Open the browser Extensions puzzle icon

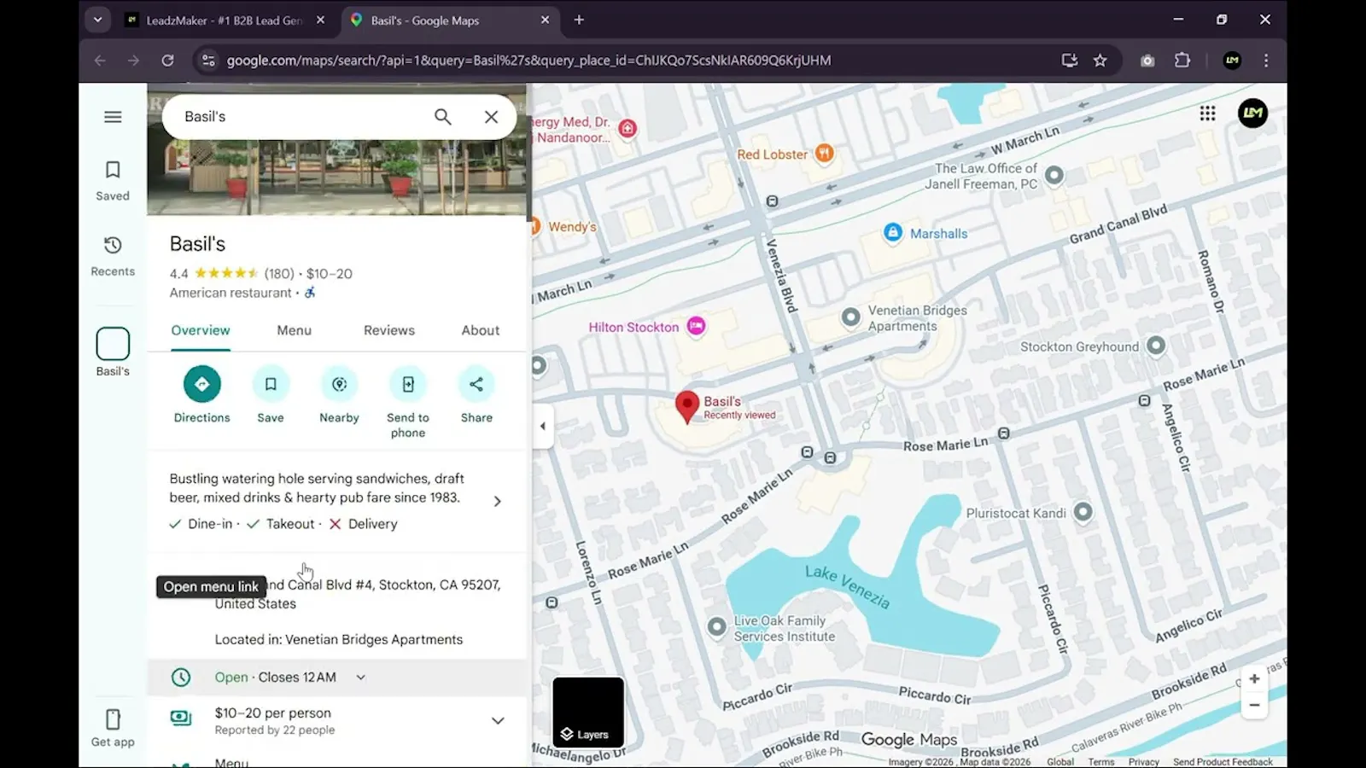coord(1182,61)
